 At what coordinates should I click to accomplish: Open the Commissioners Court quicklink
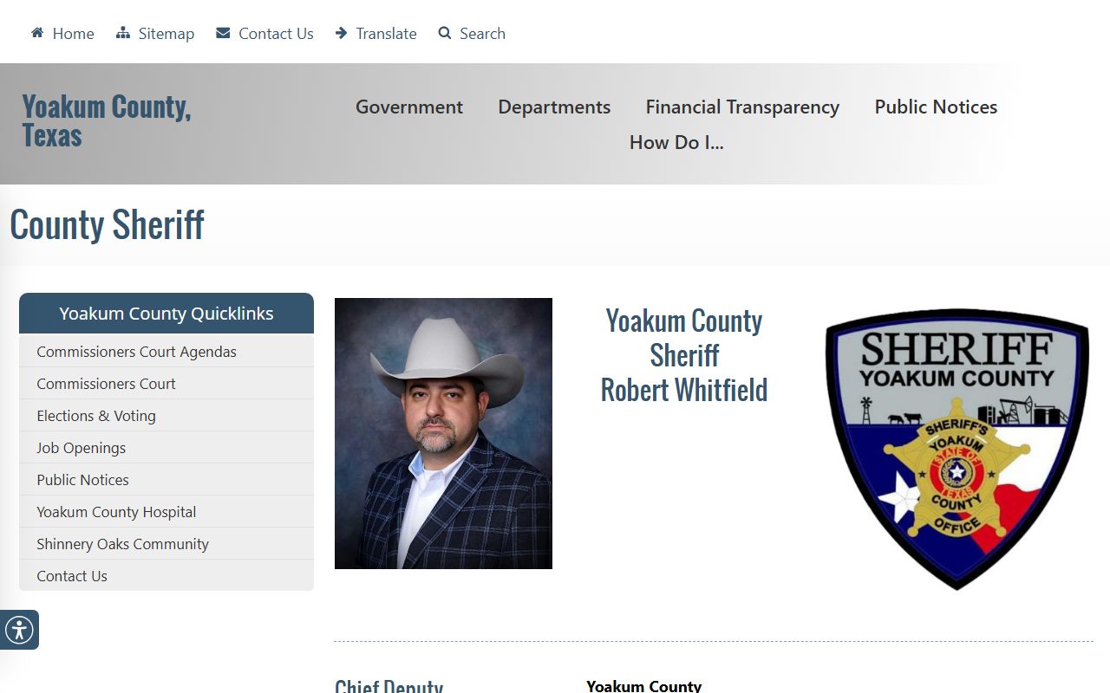[166, 384]
